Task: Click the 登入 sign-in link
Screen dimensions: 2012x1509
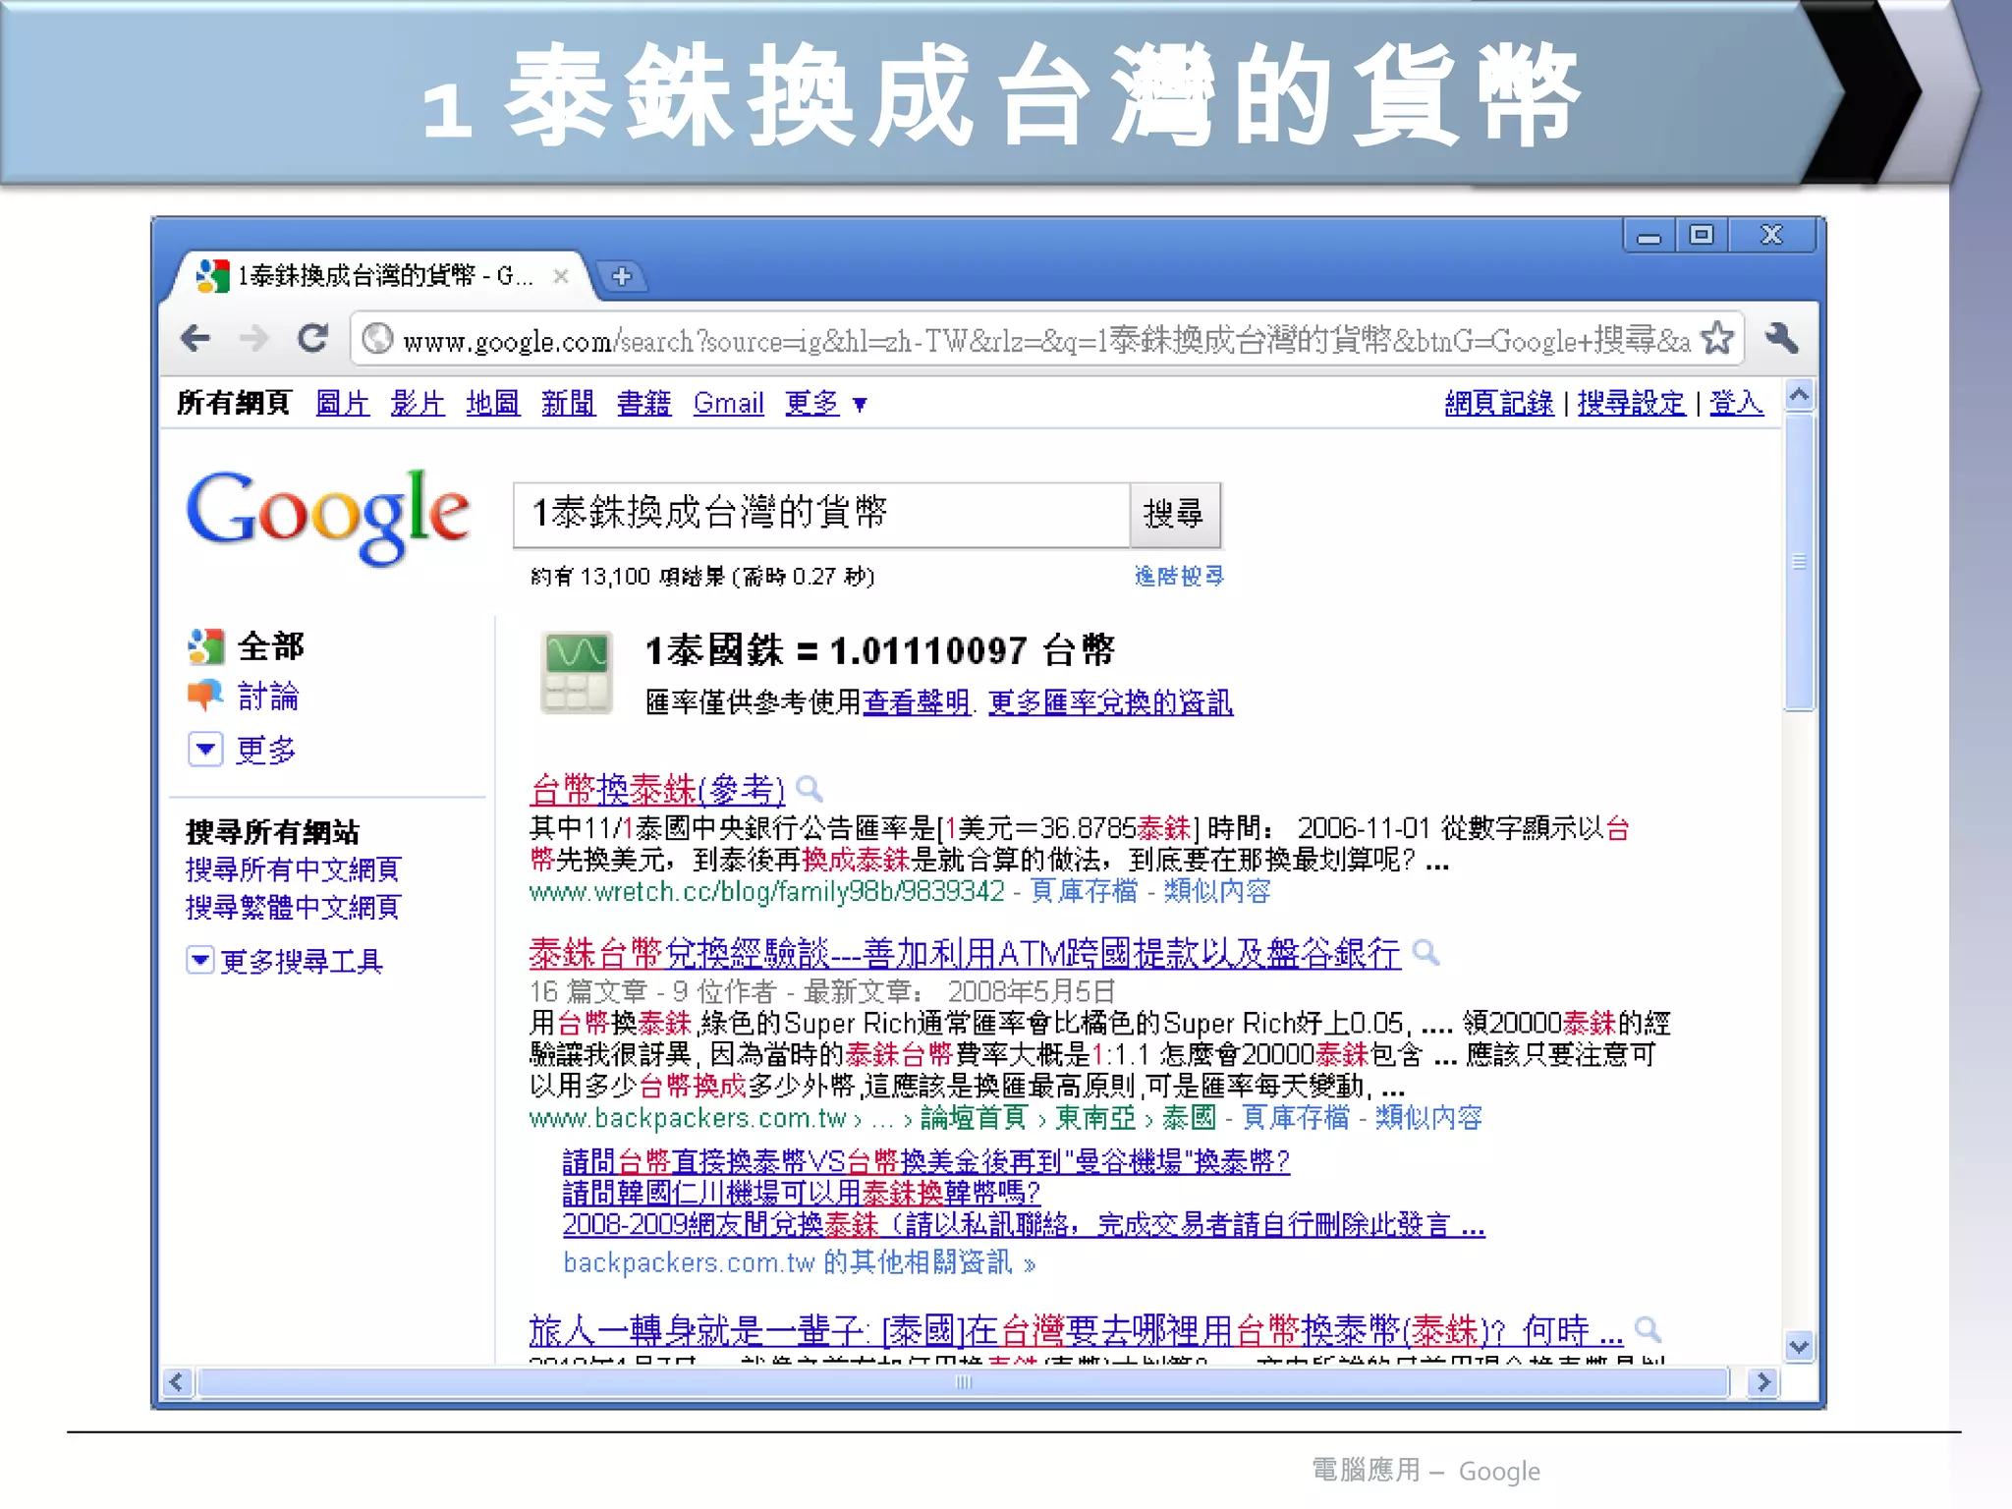Action: (1736, 403)
